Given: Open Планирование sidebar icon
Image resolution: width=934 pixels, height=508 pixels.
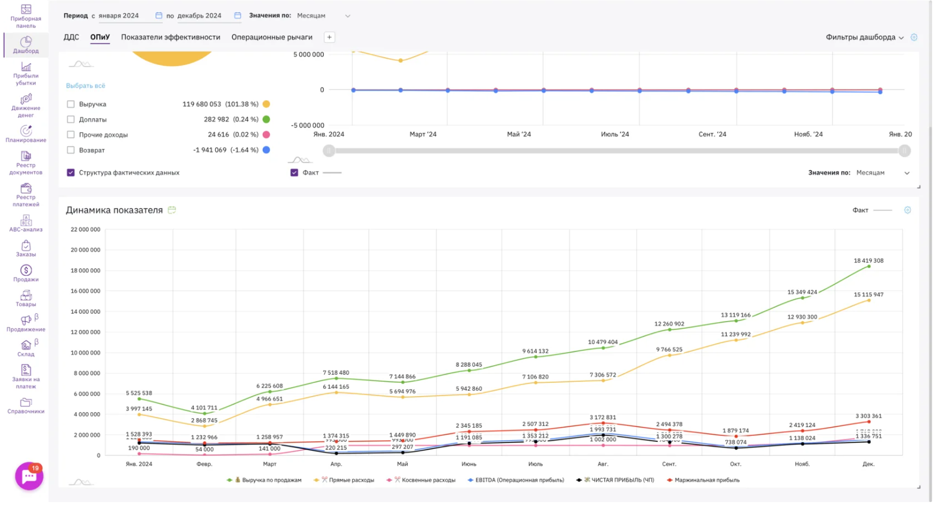Looking at the screenshot, I should (26, 134).
